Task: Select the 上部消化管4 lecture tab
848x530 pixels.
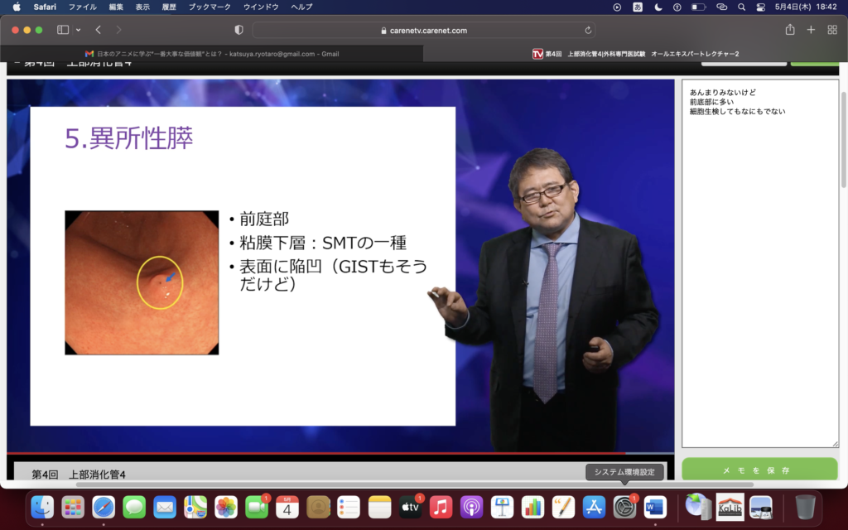Action: pos(635,54)
